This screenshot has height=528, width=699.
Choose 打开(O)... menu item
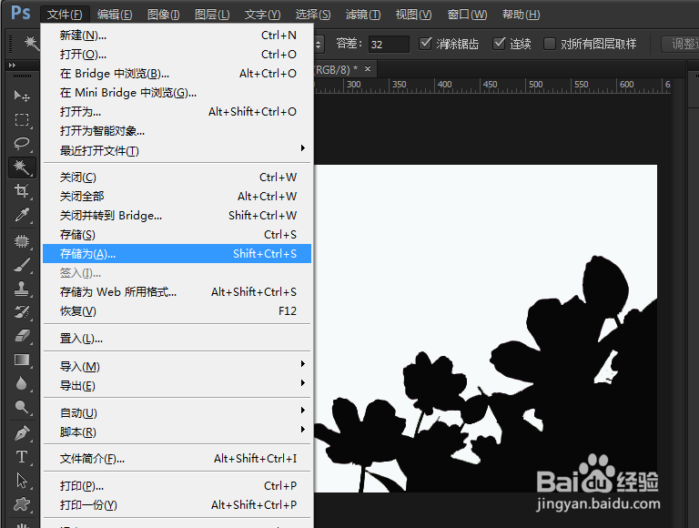[177, 55]
